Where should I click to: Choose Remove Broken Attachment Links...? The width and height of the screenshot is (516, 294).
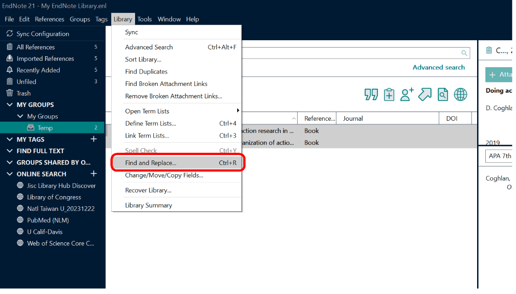tap(177, 96)
